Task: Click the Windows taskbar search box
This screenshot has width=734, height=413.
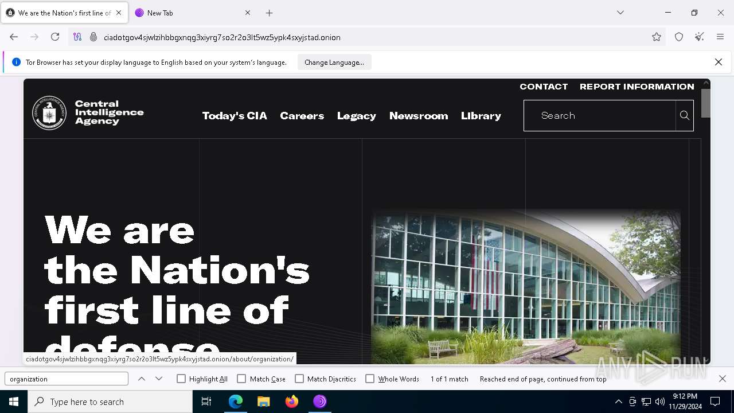Action: [110, 402]
